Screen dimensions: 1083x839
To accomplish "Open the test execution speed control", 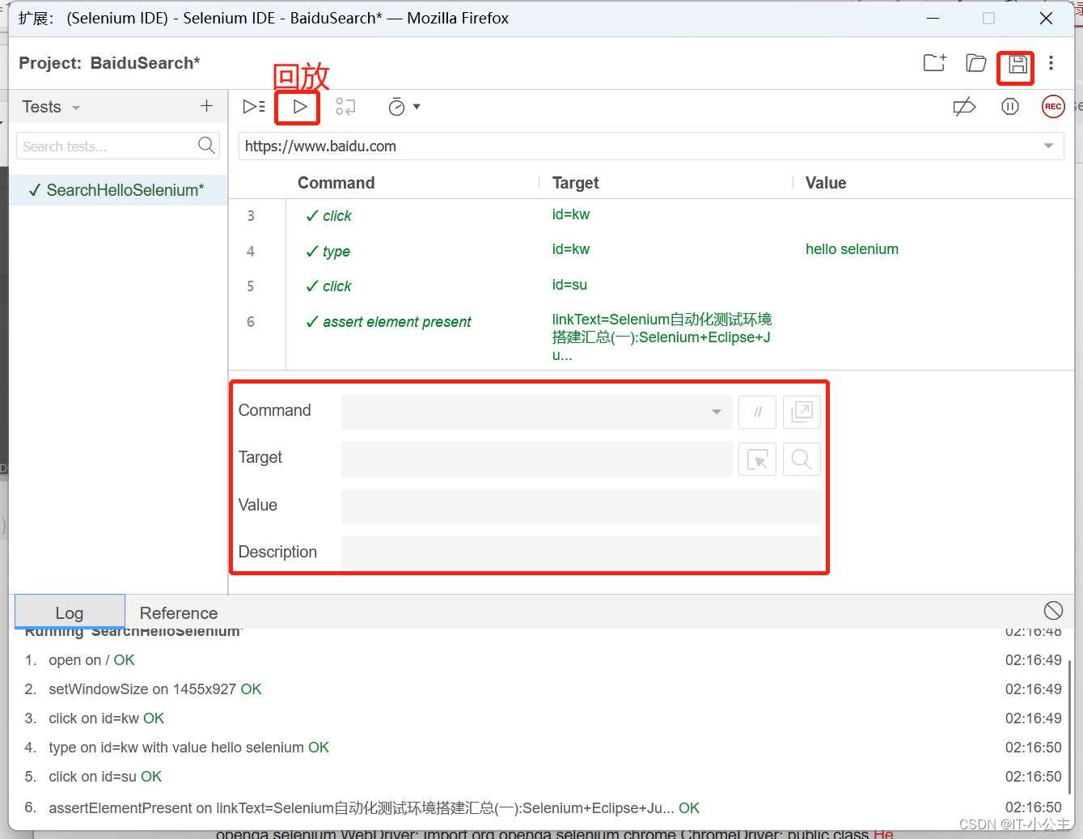I will coord(404,107).
